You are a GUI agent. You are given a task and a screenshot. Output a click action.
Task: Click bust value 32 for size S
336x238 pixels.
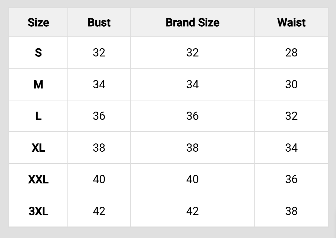click(x=99, y=53)
